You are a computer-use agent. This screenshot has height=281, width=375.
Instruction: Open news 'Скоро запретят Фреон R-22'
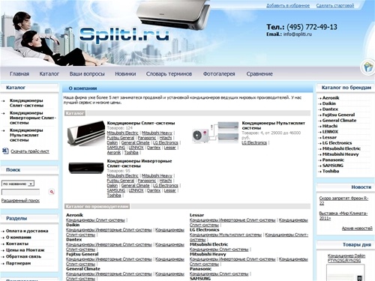pos(343,201)
